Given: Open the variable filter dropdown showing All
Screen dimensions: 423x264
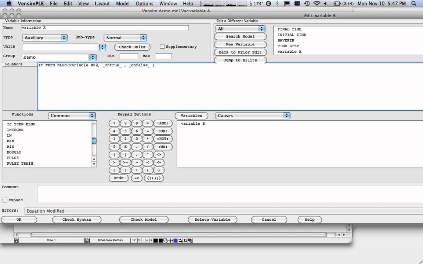Looking at the screenshot, I should tap(241, 29).
